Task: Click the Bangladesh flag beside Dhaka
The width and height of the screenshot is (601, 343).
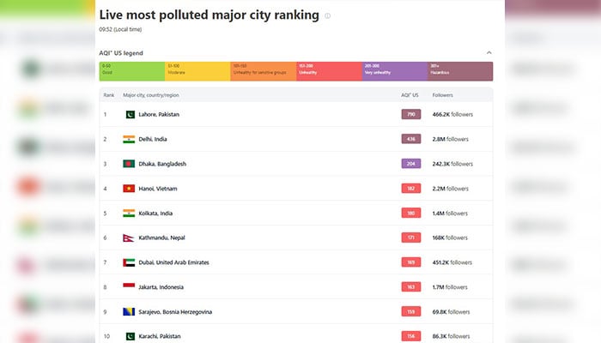Action: 129,164
